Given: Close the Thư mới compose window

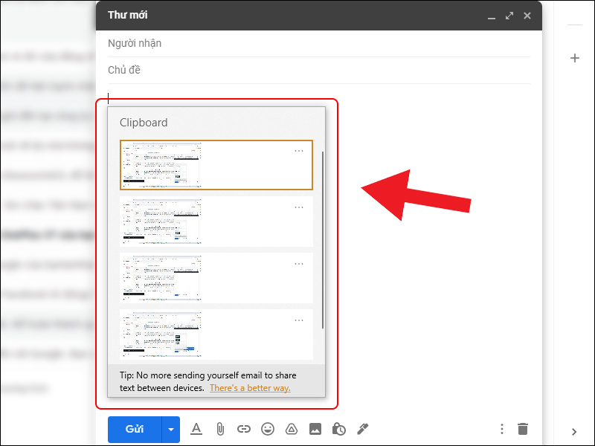Looking at the screenshot, I should click(527, 16).
